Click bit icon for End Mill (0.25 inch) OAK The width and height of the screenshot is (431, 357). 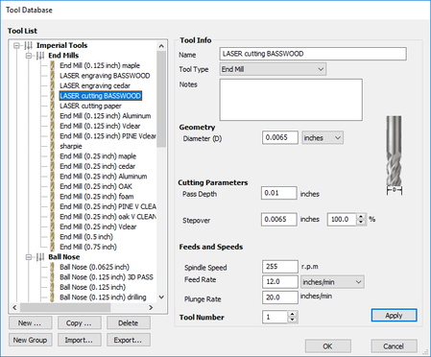pos(52,186)
